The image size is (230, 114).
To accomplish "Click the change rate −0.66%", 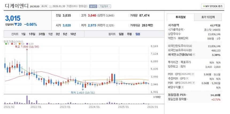I will pos(30,25).
